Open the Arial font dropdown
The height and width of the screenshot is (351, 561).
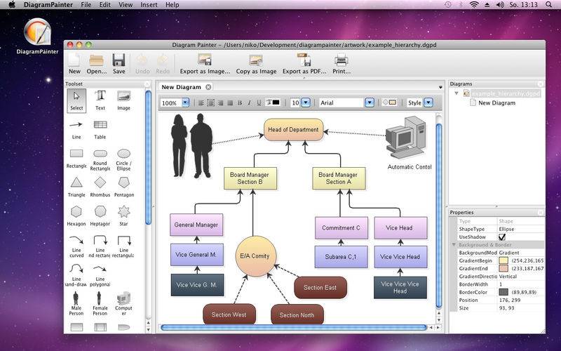tap(370, 102)
